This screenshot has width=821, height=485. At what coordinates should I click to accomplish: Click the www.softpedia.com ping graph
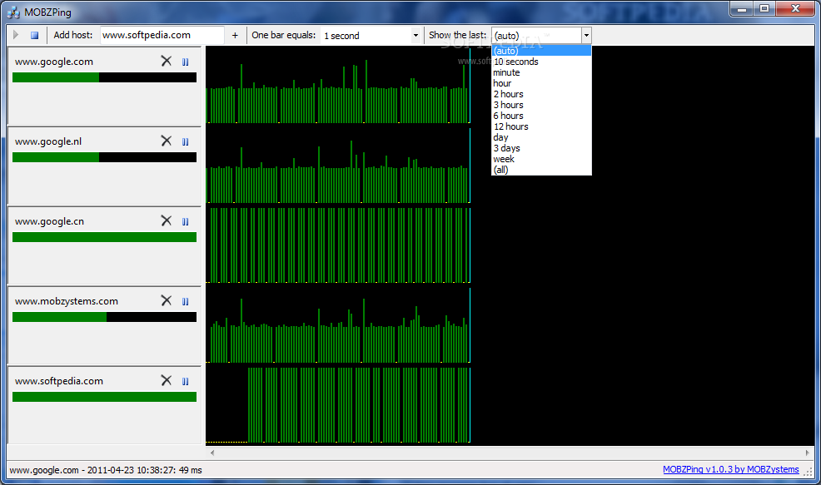(338, 405)
